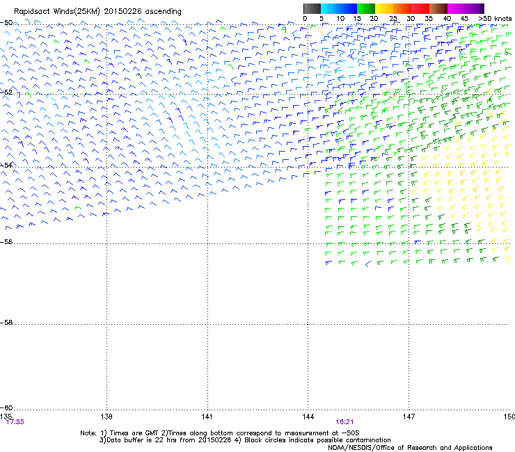Screen dimensions: 515x452
Task: Click the legend label '45'
Action: click(464, 19)
